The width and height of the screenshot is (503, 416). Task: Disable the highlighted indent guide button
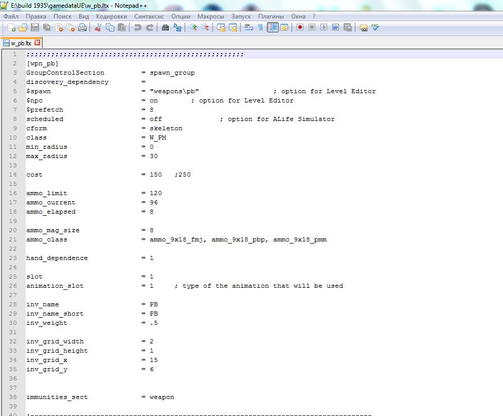[273, 28]
